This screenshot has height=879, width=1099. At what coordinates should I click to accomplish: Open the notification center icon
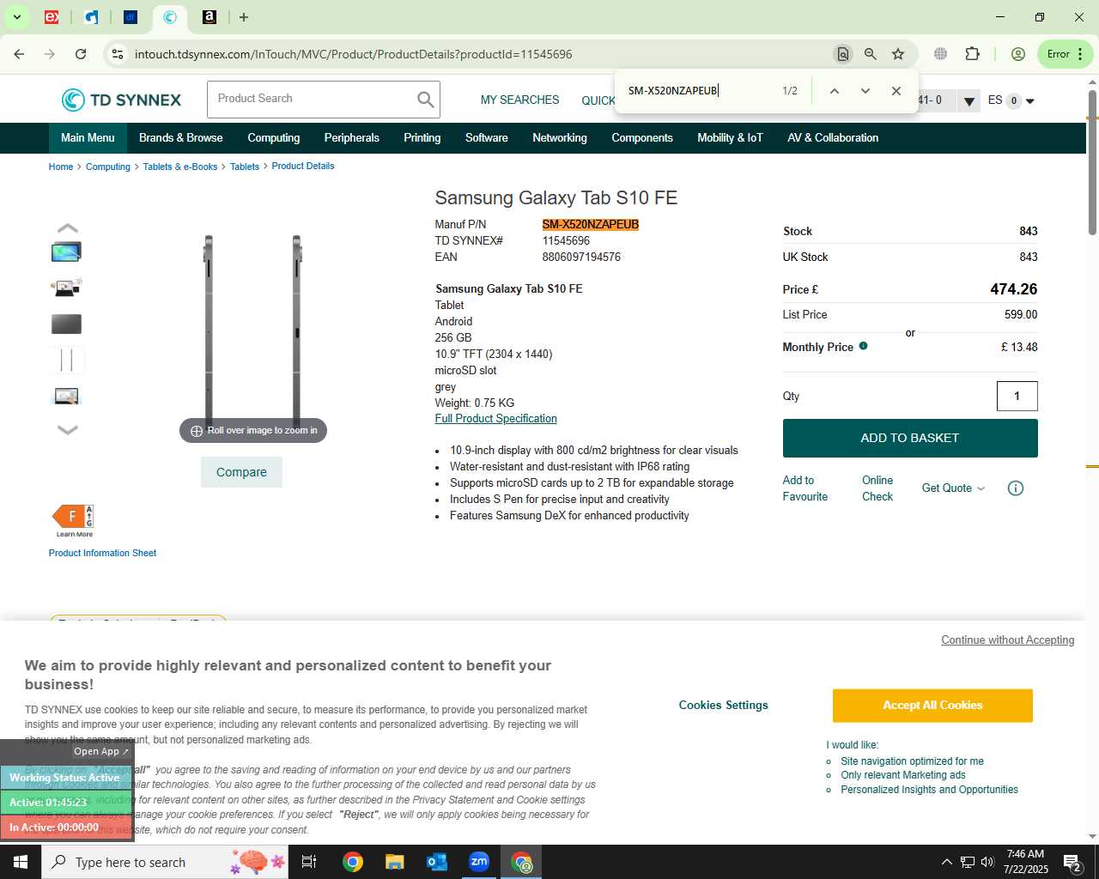pyautogui.click(x=1072, y=862)
